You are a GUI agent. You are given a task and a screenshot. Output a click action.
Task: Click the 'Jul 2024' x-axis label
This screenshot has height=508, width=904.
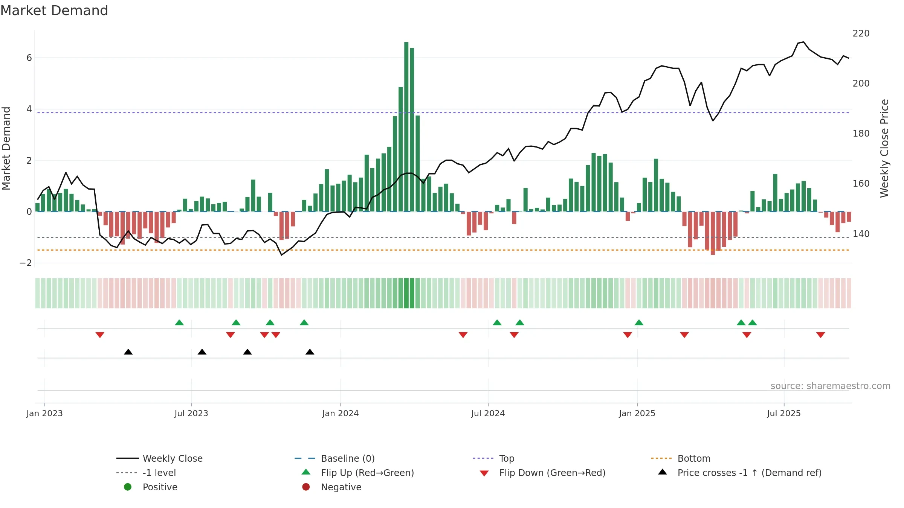pos(488,413)
